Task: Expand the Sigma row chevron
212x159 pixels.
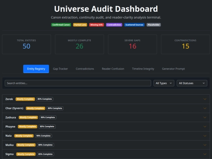Action: click(x=205, y=154)
